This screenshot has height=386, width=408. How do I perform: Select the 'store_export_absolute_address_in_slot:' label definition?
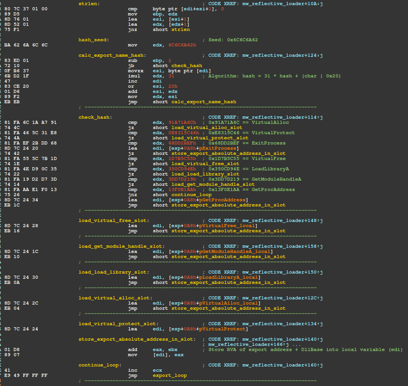[137, 339]
